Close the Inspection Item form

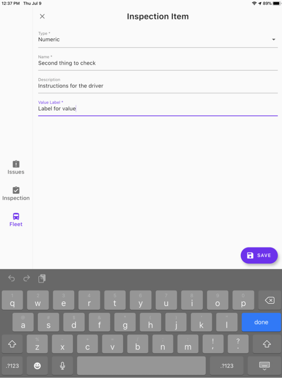point(42,17)
